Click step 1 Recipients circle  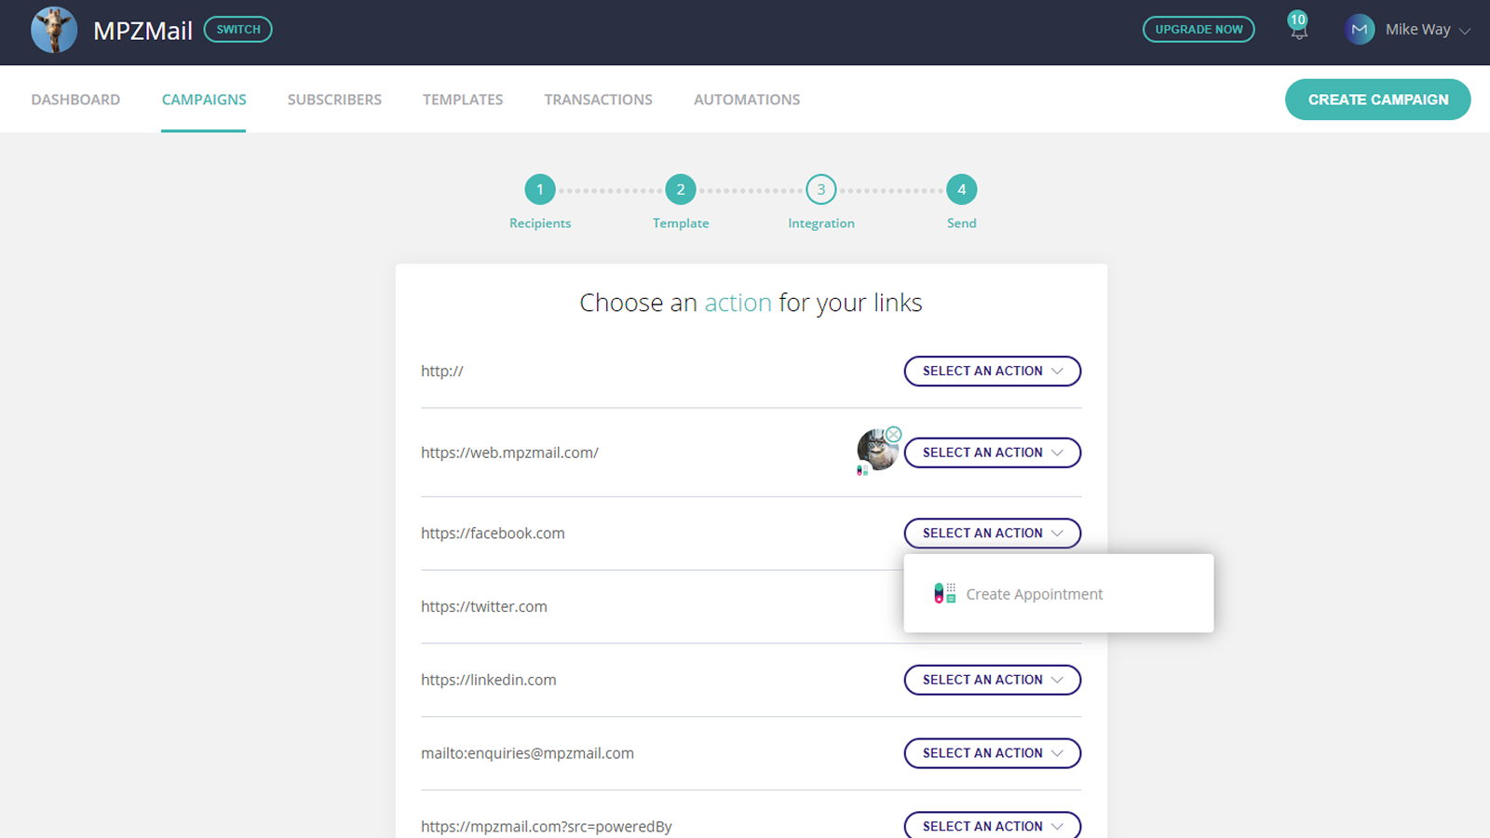(x=540, y=189)
